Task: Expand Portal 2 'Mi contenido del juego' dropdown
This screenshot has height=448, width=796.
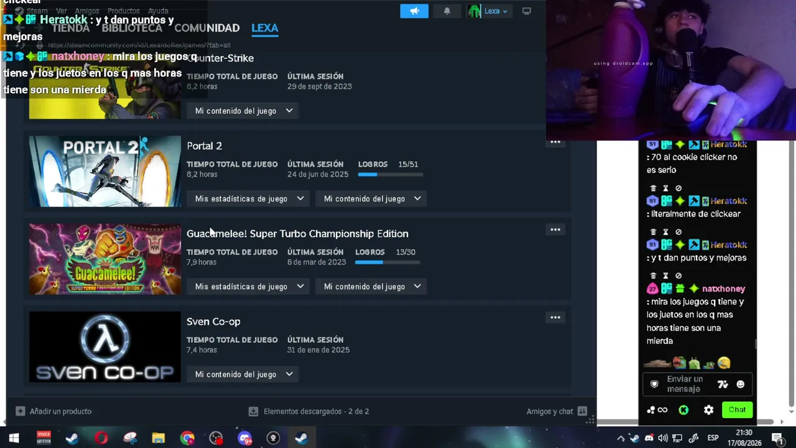Action: (372, 198)
